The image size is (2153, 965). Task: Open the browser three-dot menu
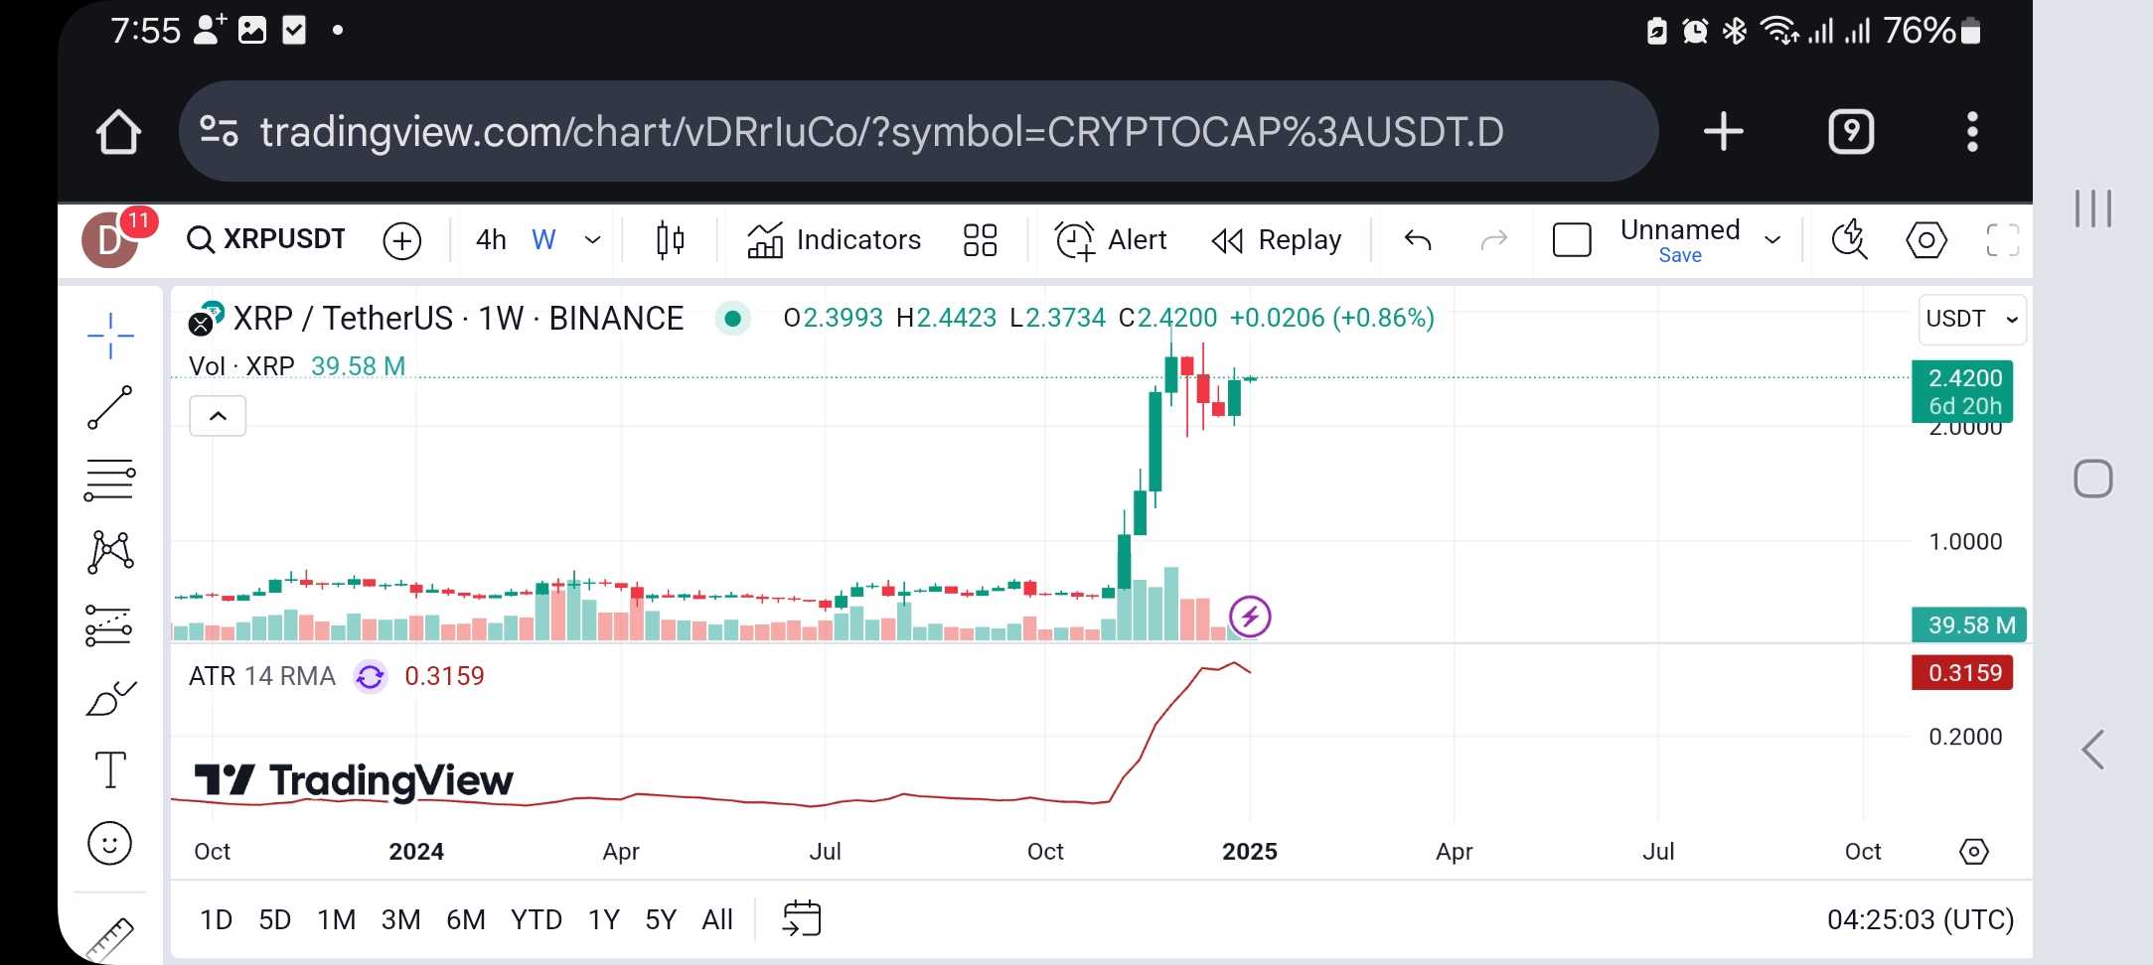click(x=1972, y=131)
